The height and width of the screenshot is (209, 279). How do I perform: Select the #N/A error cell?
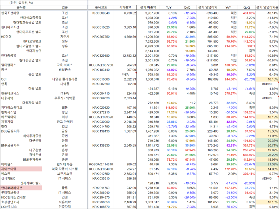pos(125,75)
